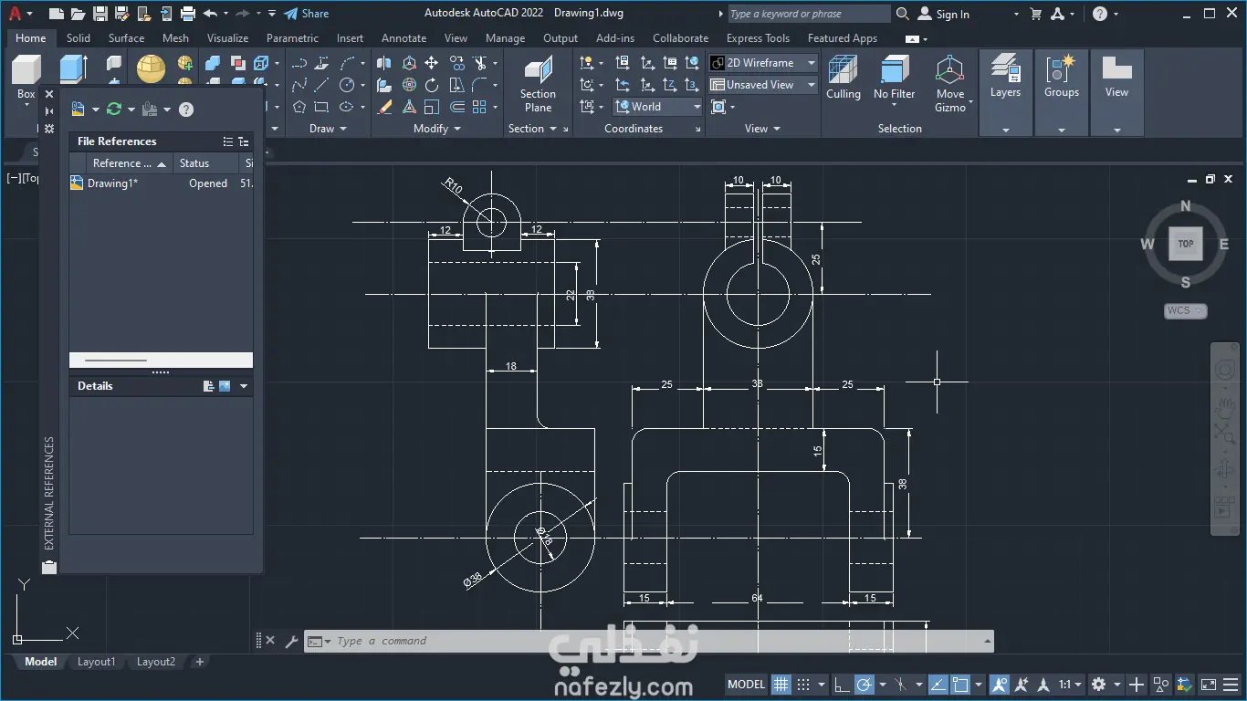Open the Express Tools ribbon tab
This screenshot has width=1247, height=701.
758,38
